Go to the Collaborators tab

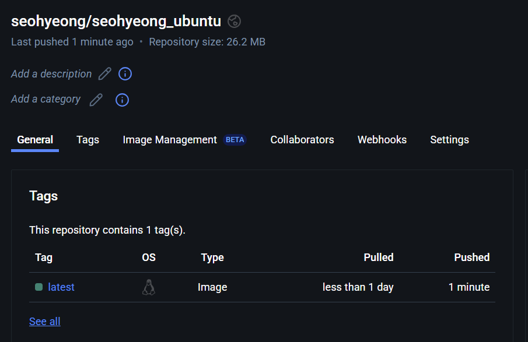point(302,140)
